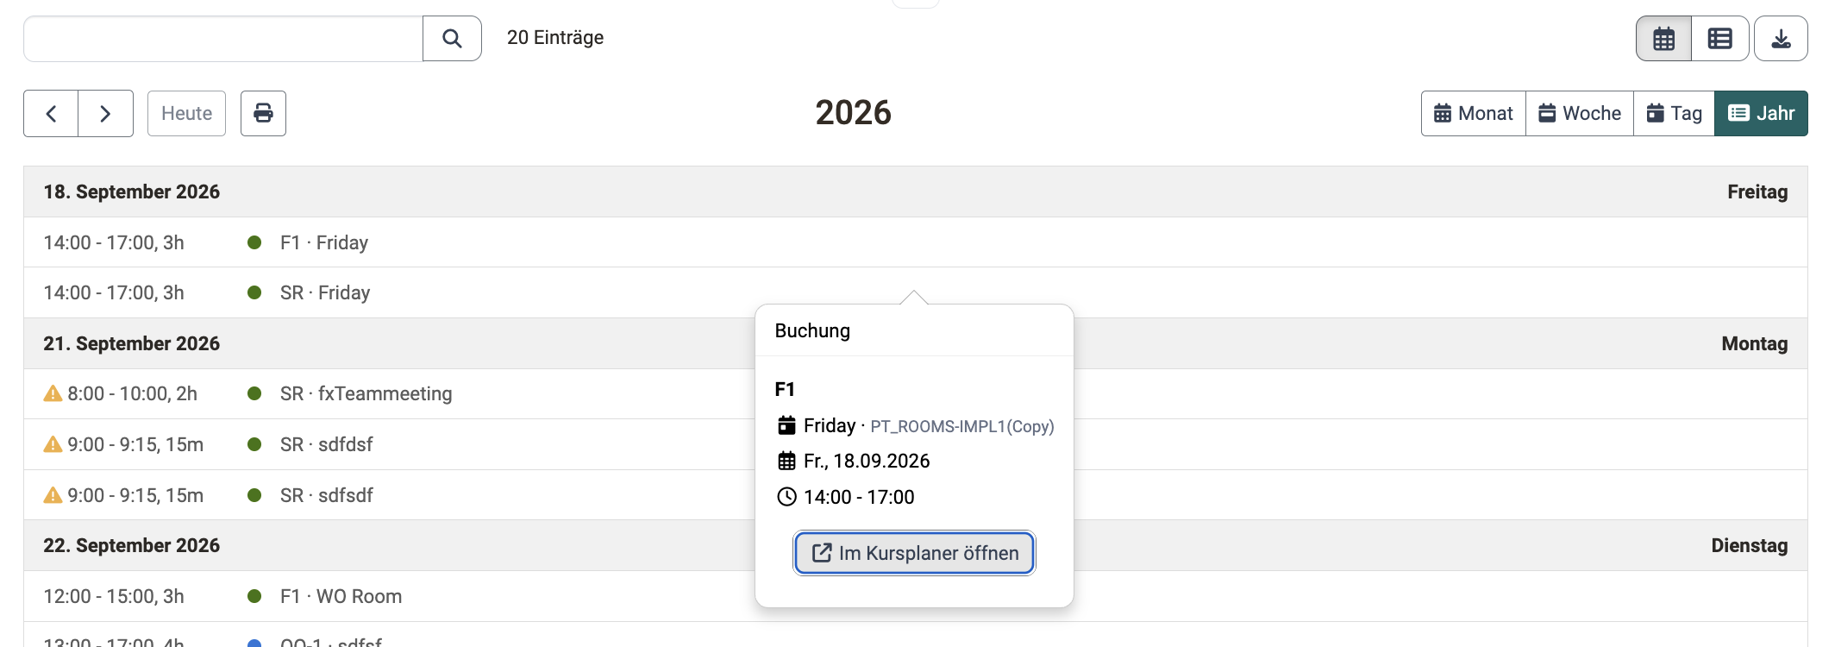Viewport: 1835px width, 647px height.
Task: Go to next year arrow
Action: (105, 113)
